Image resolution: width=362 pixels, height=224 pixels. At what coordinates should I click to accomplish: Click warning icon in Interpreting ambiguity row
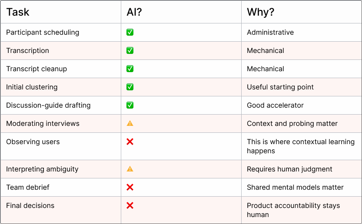[x=130, y=169]
